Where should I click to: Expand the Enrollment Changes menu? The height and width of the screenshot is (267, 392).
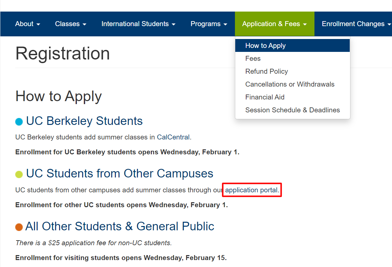pyautogui.click(x=356, y=24)
